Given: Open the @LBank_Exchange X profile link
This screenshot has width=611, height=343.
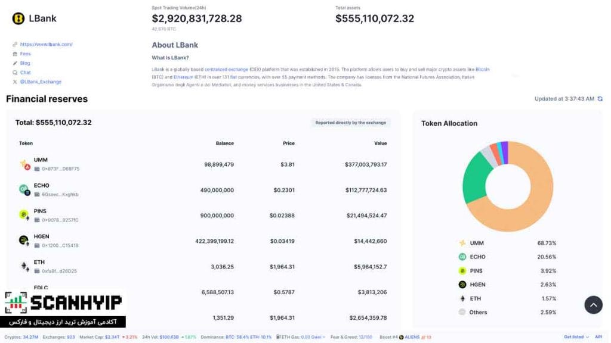Looking at the screenshot, I should (41, 82).
